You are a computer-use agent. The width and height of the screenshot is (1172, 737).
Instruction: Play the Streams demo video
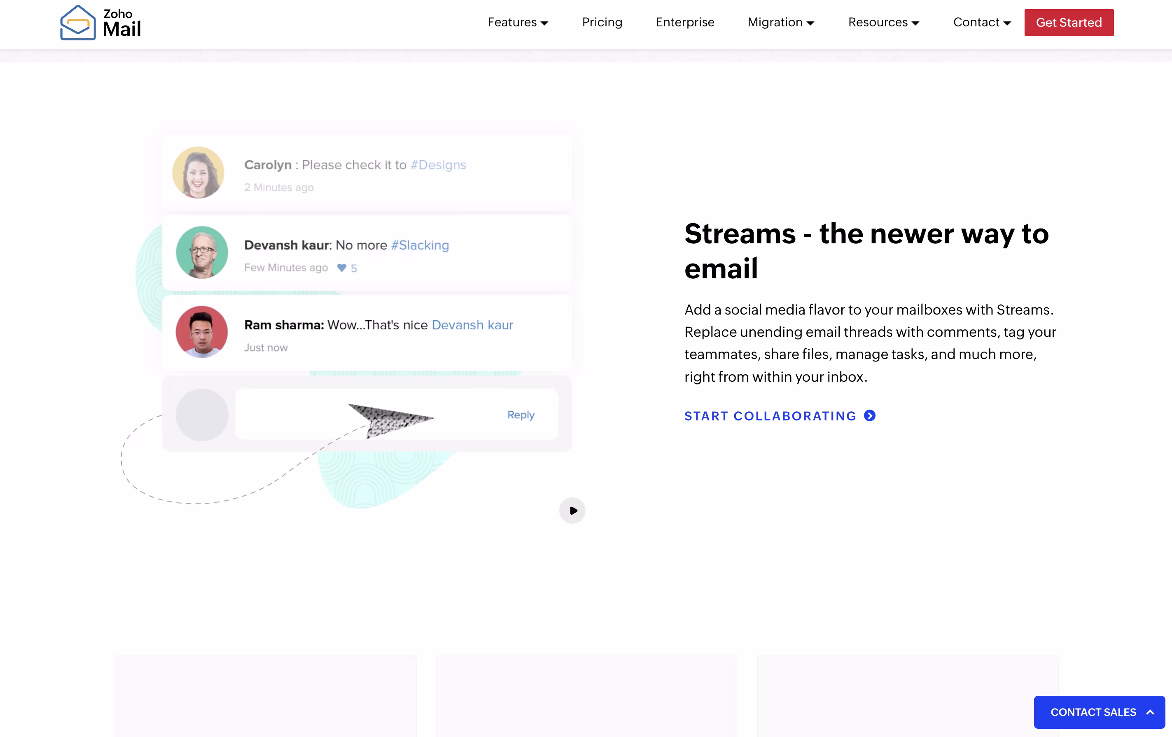click(572, 510)
